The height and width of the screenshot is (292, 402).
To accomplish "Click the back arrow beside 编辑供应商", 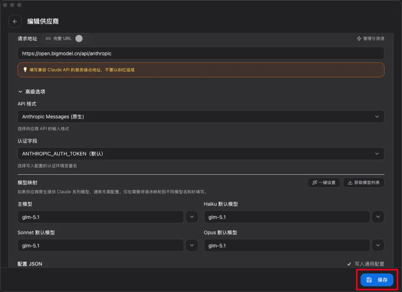I will 15,21.
